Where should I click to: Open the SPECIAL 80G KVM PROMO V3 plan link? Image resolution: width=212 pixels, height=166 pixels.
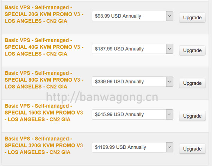tap(44, 80)
